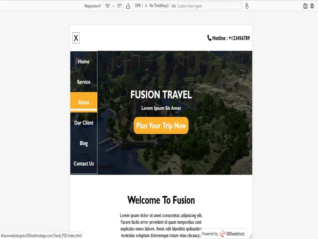
Task: Open the DPR dropdown
Action: [141, 6]
